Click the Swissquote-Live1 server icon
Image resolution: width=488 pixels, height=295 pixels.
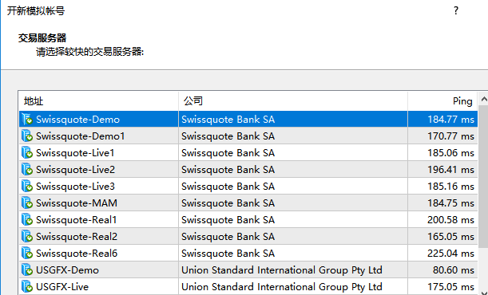point(27,153)
